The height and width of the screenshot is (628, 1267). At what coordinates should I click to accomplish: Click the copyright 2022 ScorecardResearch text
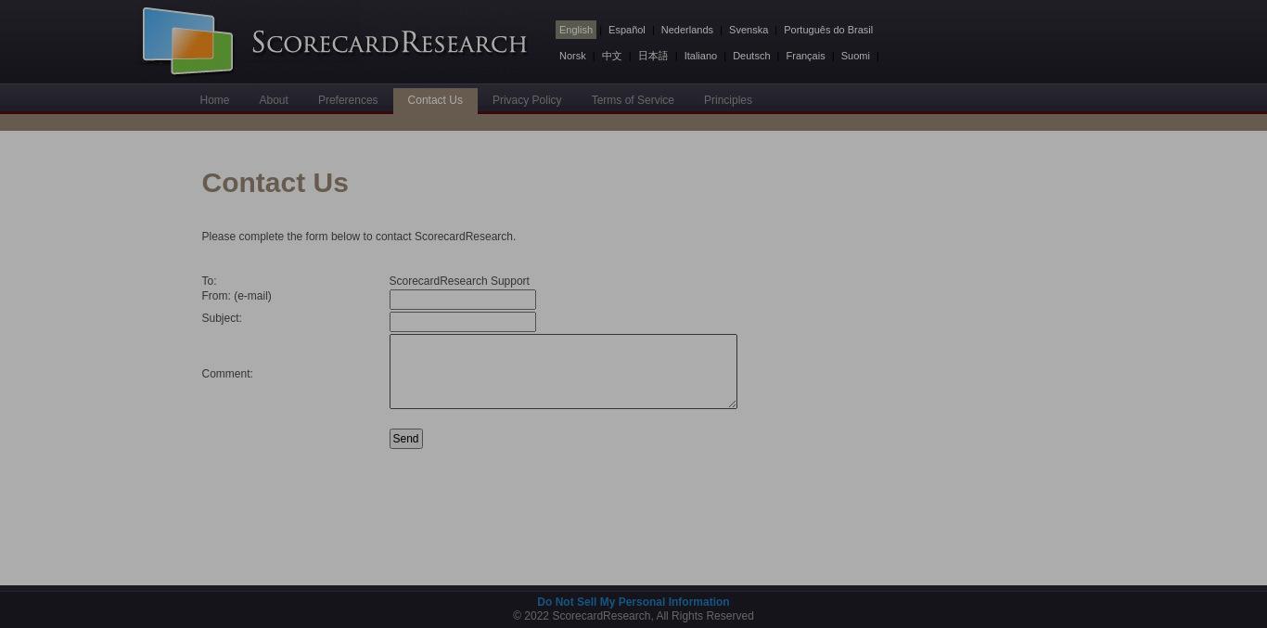pyautogui.click(x=633, y=616)
